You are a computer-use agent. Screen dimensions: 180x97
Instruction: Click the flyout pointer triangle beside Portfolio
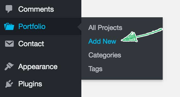(x=80, y=27)
